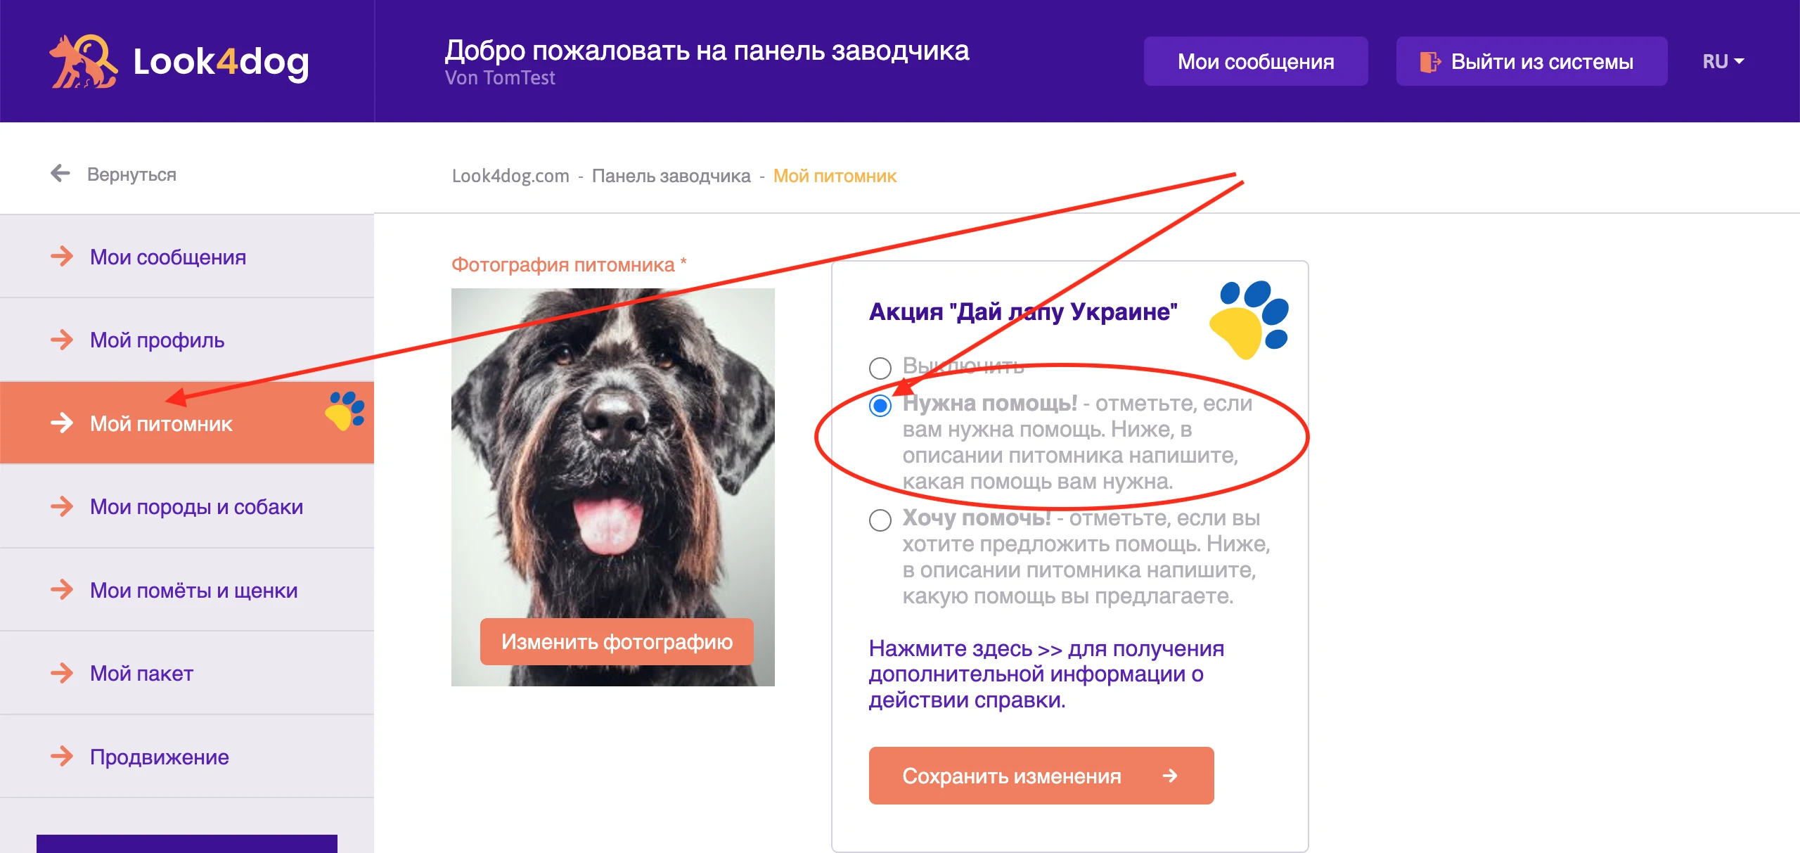
Task: Click the arrow icon near Мои помёты и щенки
Action: pyautogui.click(x=62, y=590)
